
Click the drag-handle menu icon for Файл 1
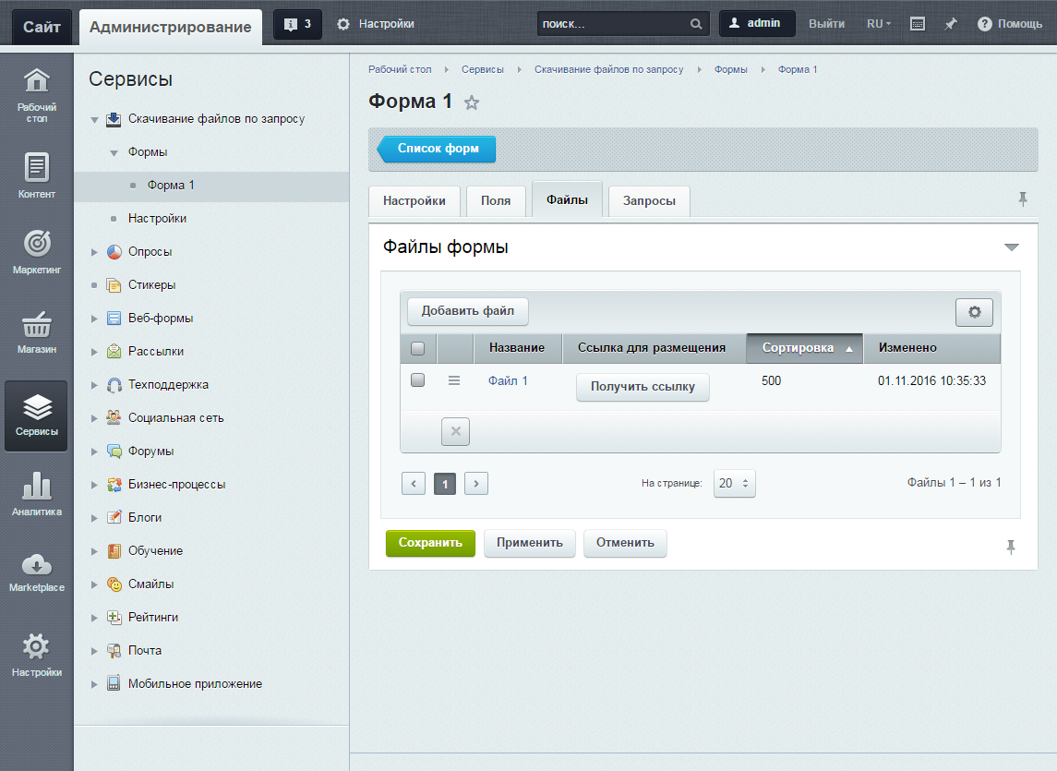[x=453, y=380]
